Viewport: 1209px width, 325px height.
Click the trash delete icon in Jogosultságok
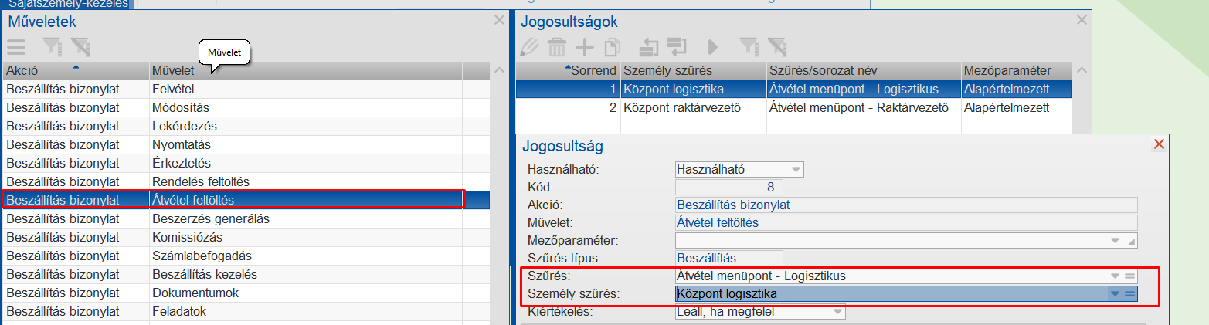tap(556, 47)
